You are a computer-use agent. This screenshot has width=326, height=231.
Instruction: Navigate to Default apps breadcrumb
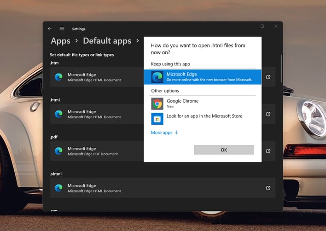pos(107,41)
